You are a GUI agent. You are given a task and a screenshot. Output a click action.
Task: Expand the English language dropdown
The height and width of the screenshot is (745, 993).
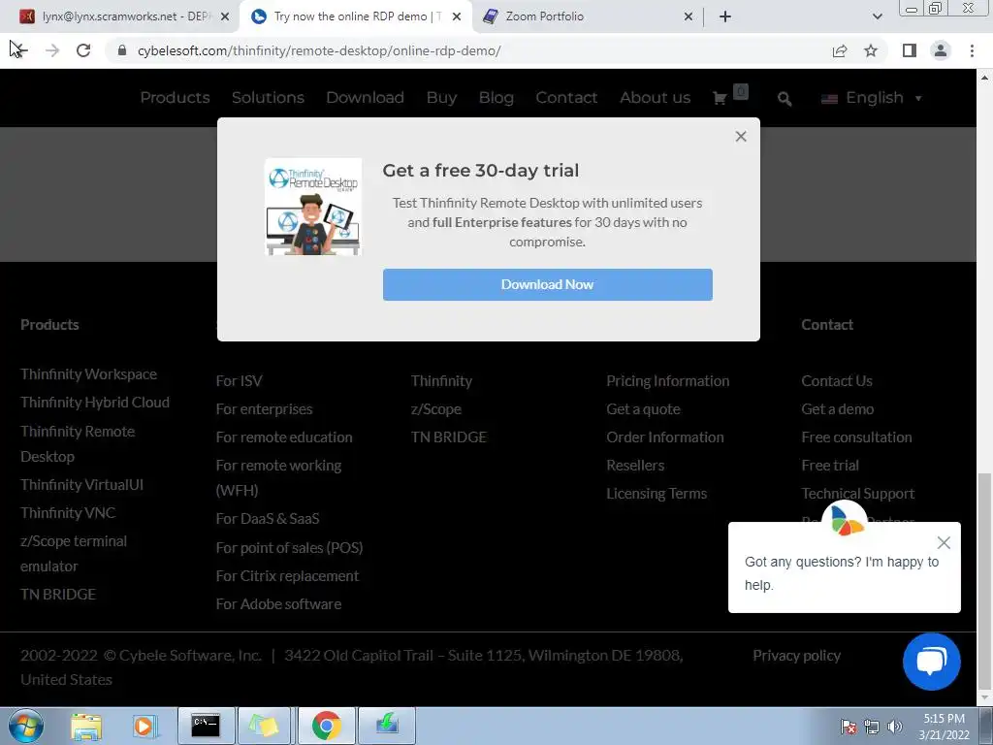(x=872, y=98)
